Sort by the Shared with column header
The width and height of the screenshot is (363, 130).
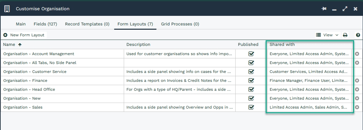tap(282, 45)
